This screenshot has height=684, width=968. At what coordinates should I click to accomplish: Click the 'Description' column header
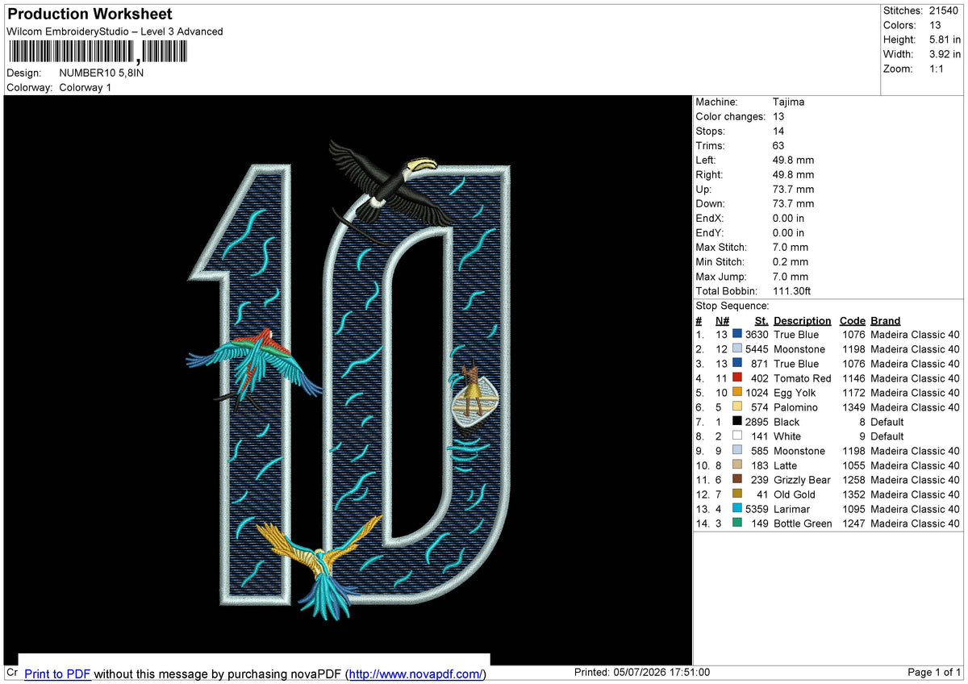(x=802, y=320)
